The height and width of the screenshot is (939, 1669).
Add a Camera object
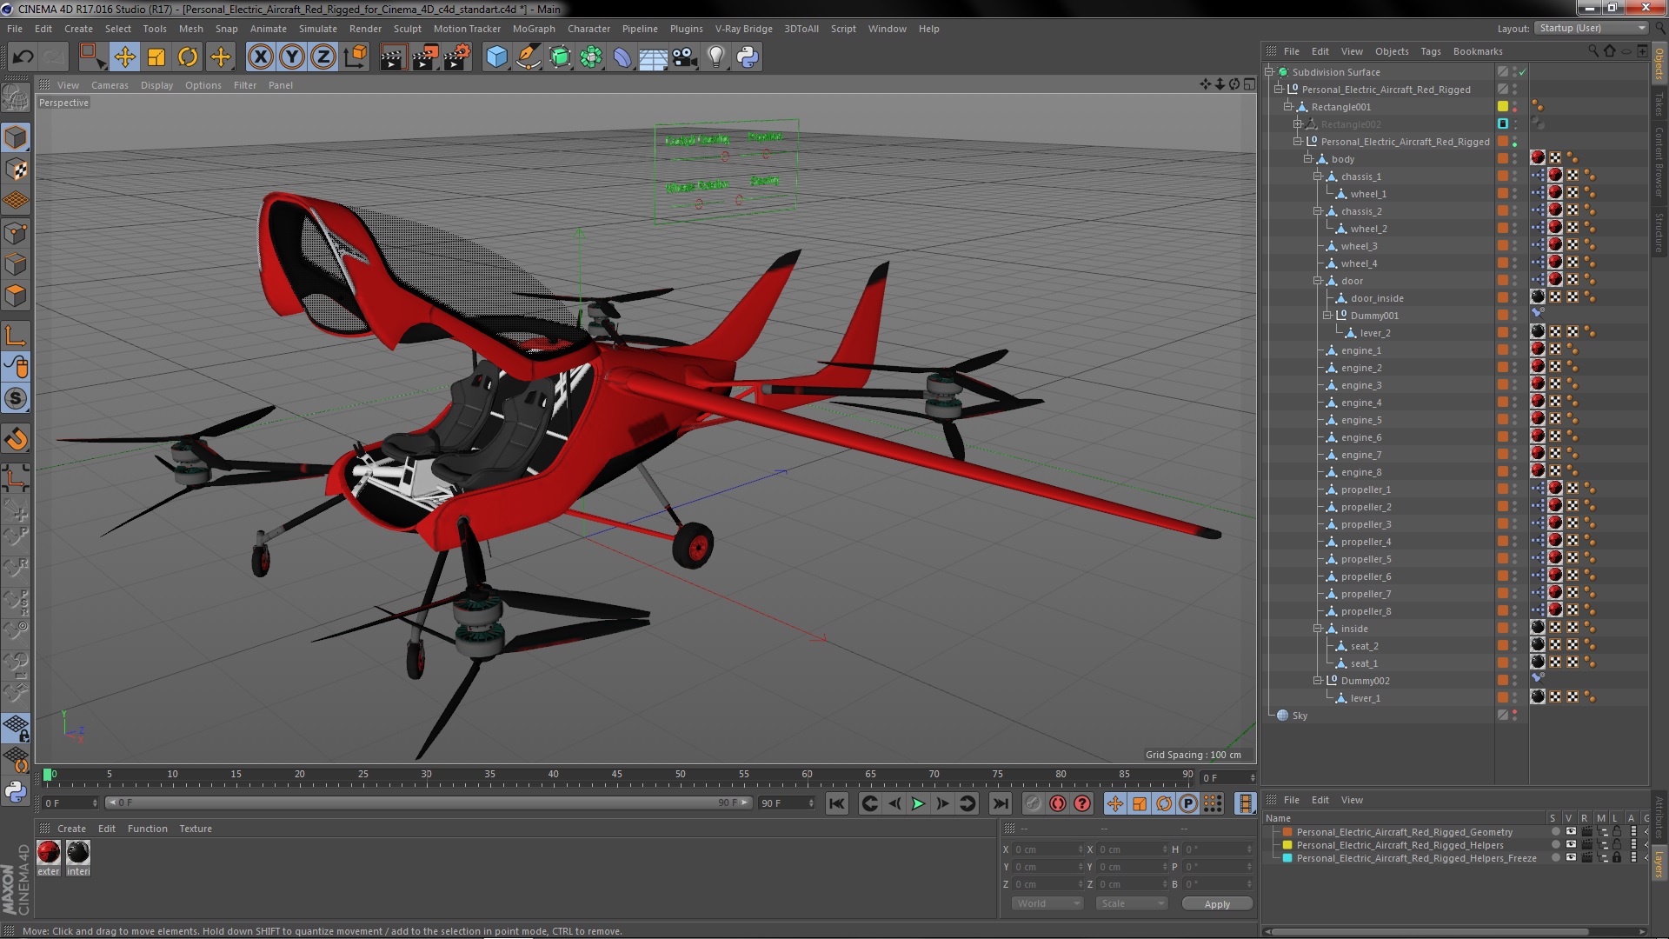[x=685, y=57]
